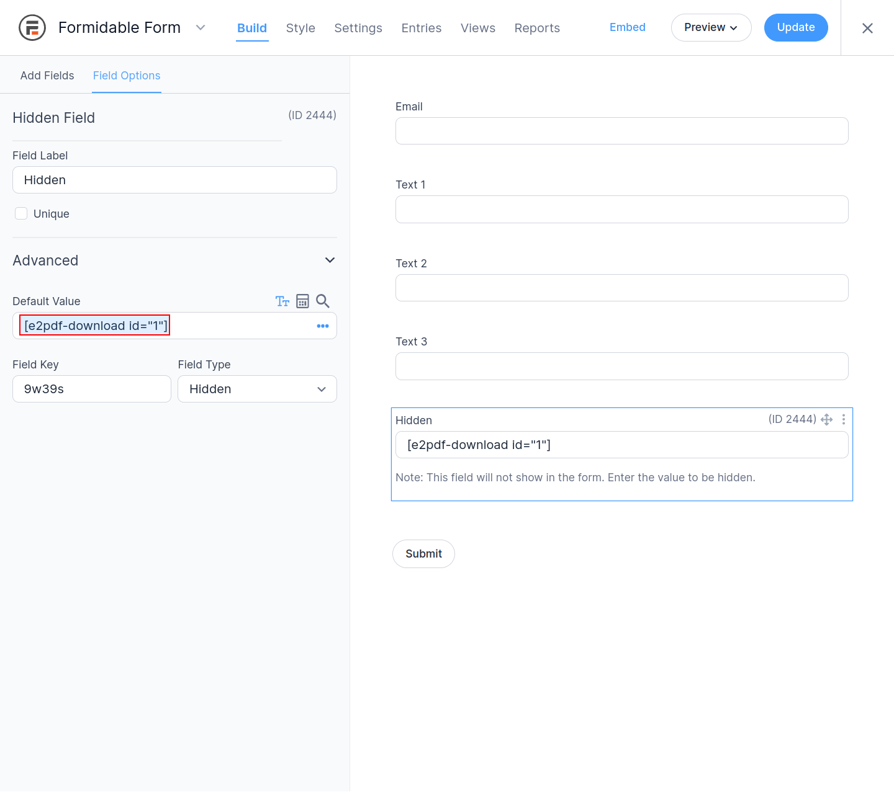Click the Formidable Forms logo icon
Screen dimensions: 894x792
(32, 28)
